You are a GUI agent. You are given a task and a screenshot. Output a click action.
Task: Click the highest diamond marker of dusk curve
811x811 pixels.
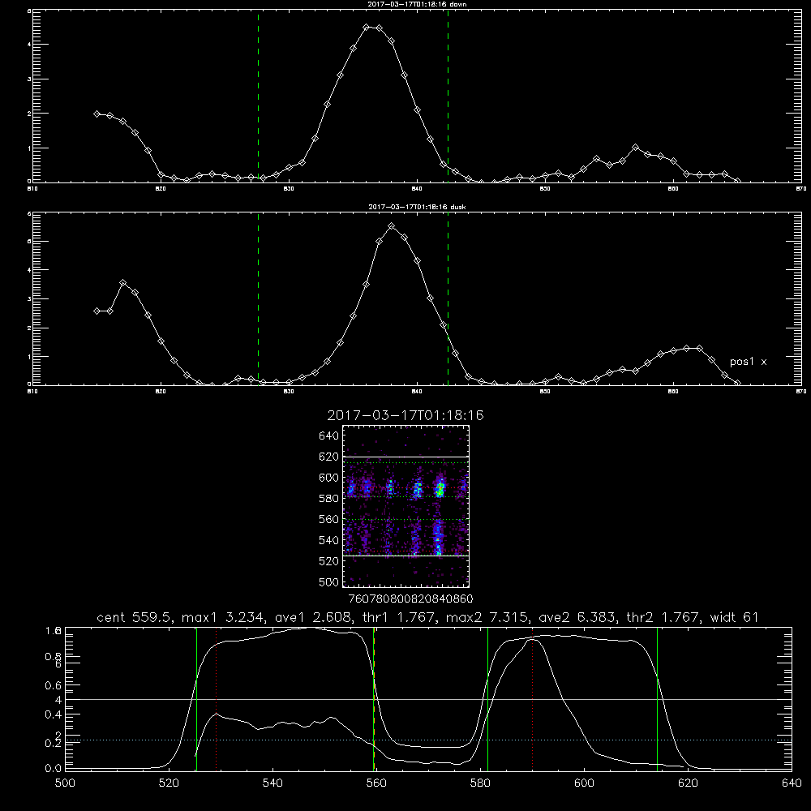click(x=392, y=226)
